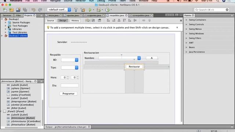Expand Swing Menus palette category
The width and height of the screenshot is (235, 132).
tap(187, 29)
